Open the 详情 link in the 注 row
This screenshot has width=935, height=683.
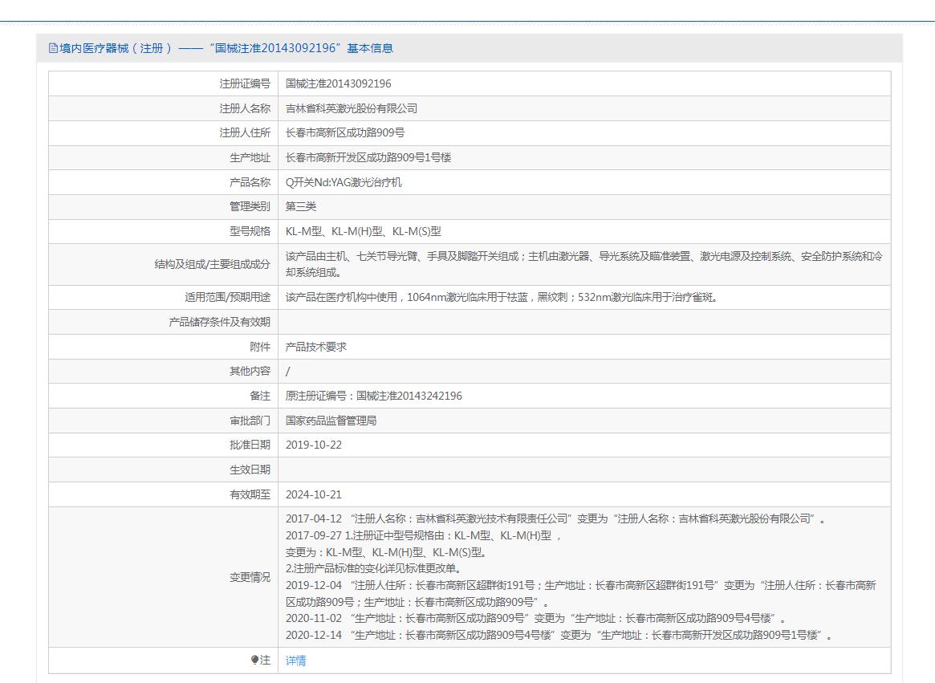pos(296,661)
